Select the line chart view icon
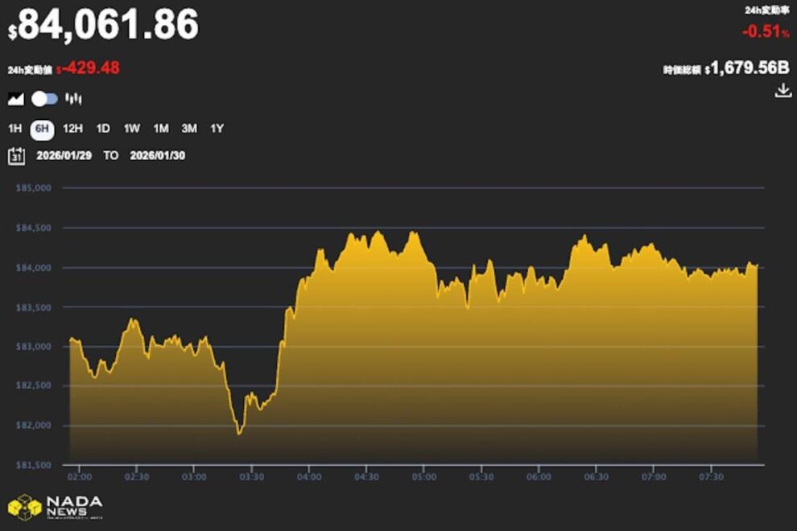The image size is (797, 531). tap(16, 97)
